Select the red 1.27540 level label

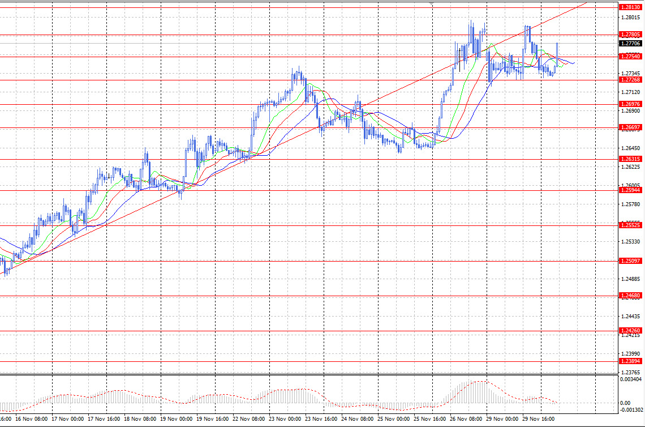click(630, 57)
